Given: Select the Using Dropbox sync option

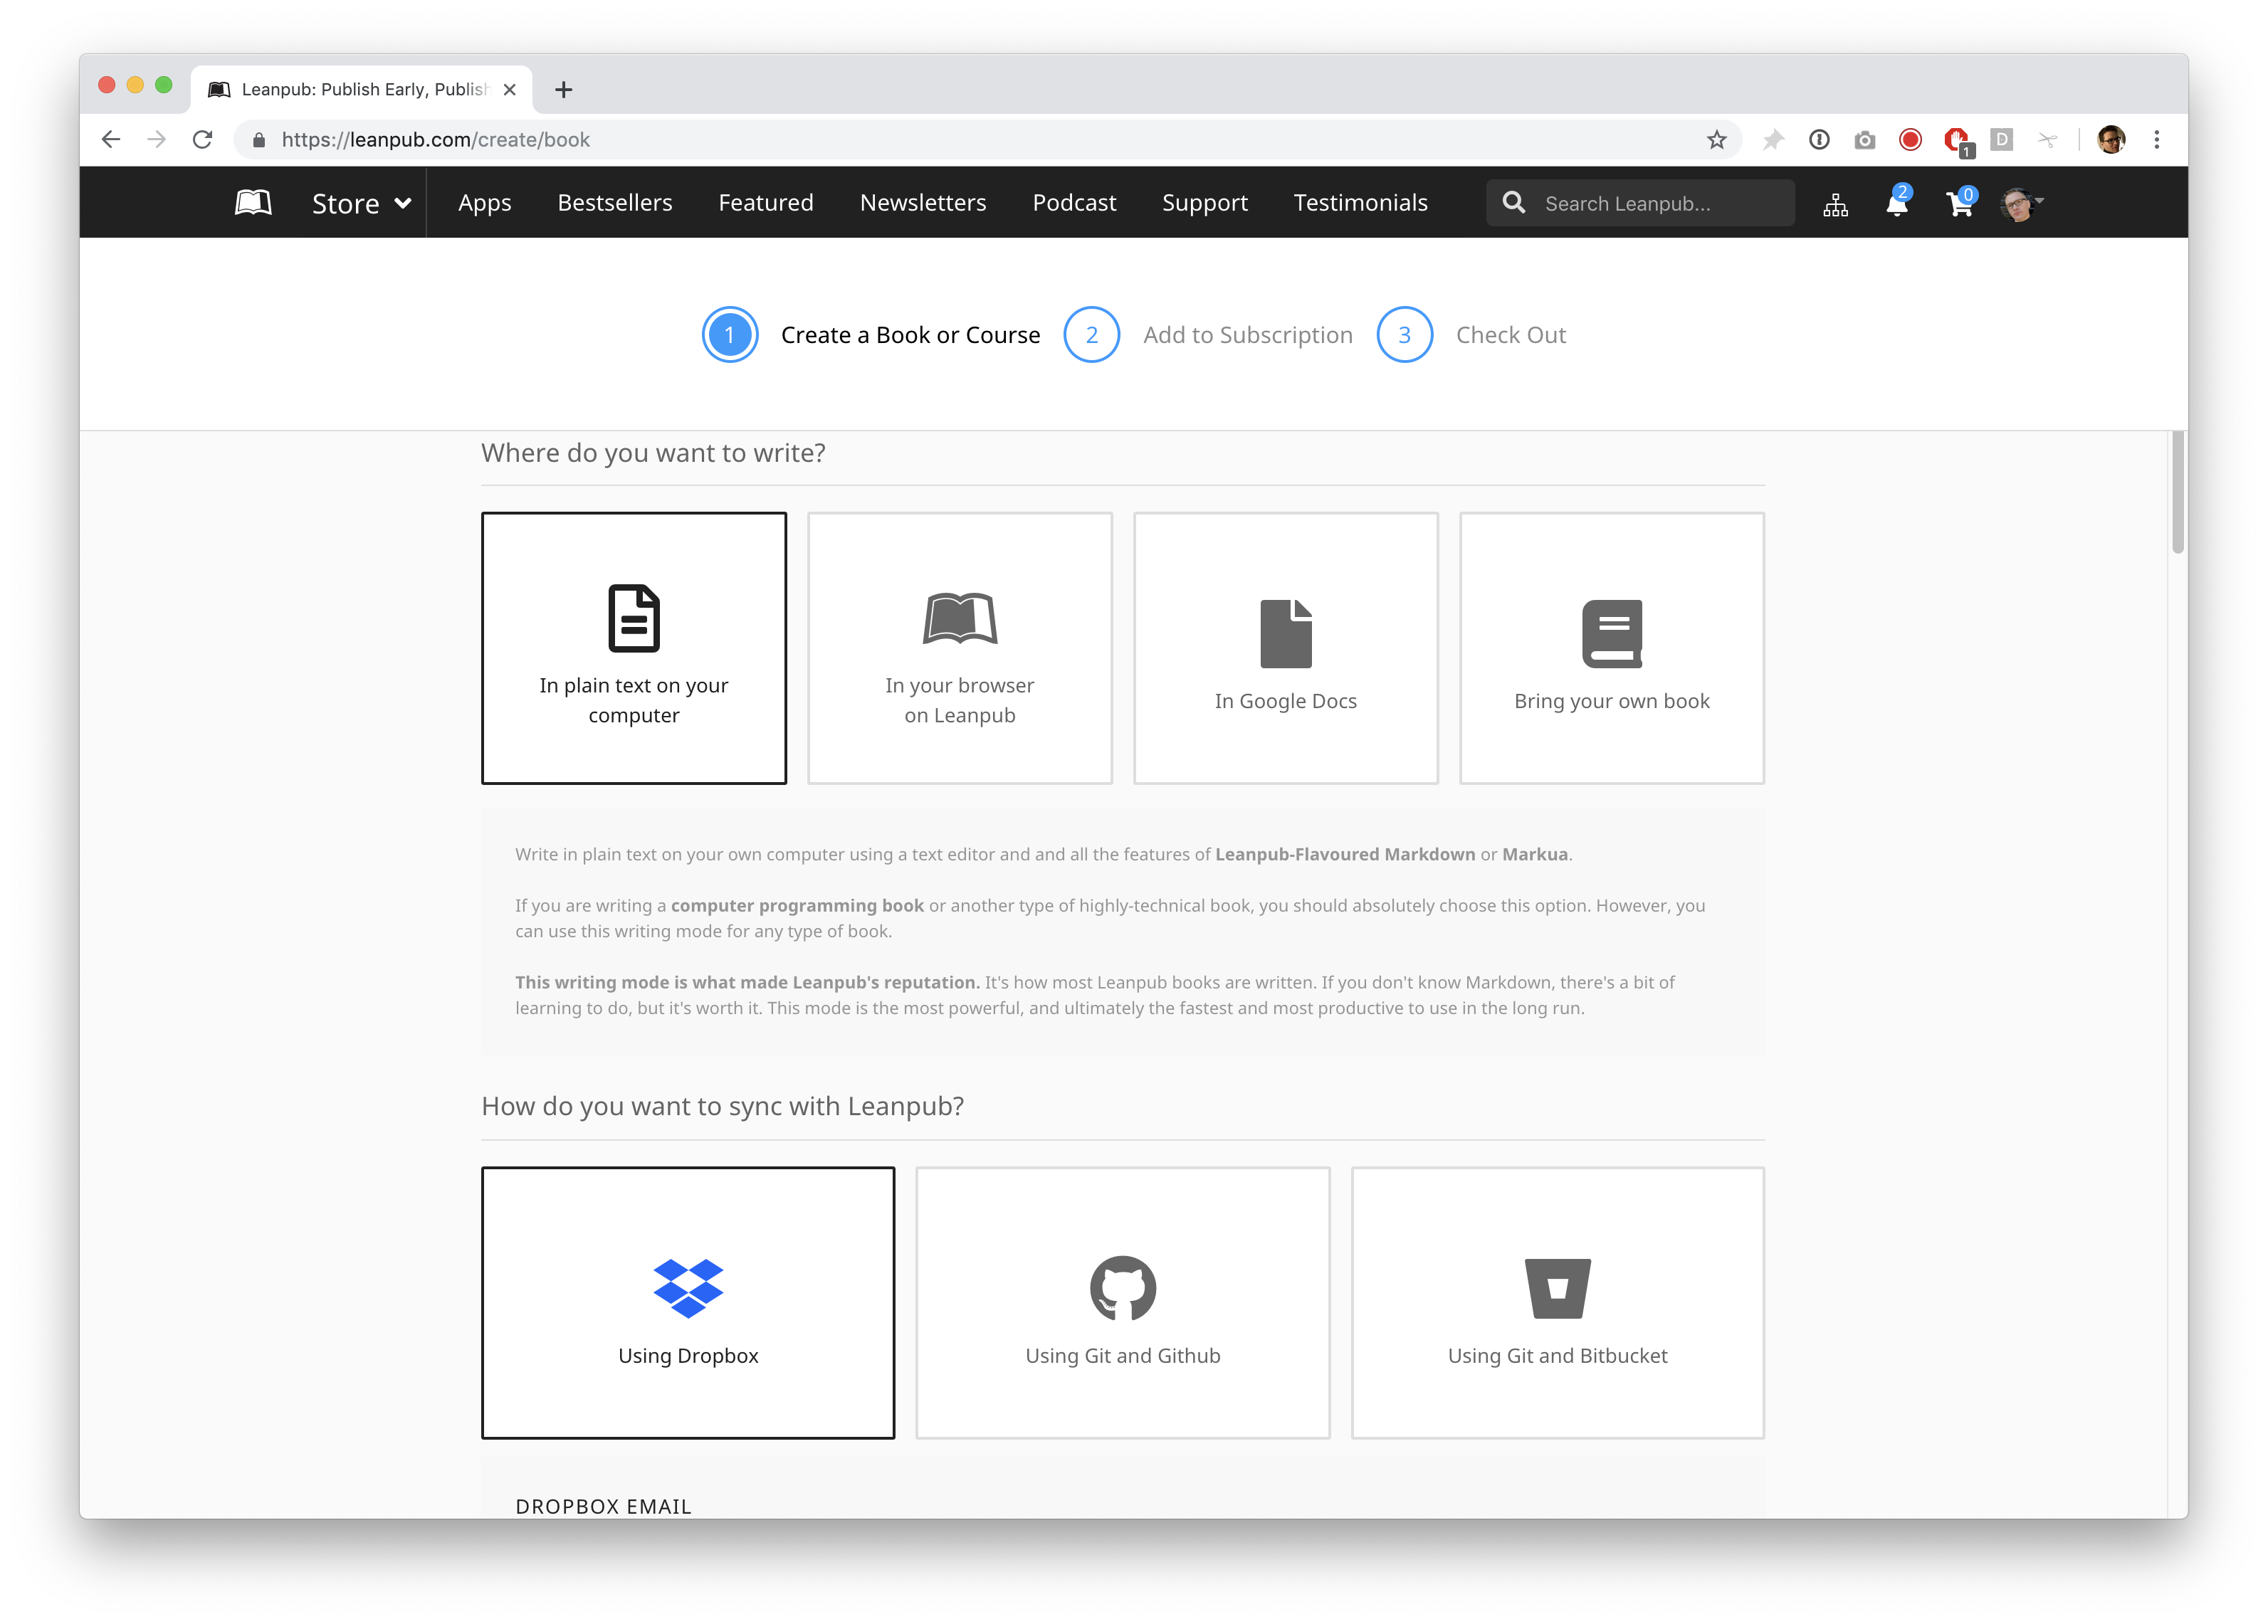Looking at the screenshot, I should 688,1302.
